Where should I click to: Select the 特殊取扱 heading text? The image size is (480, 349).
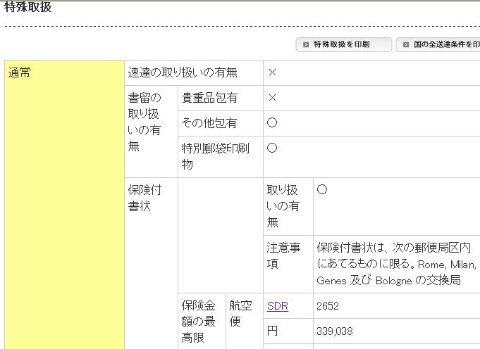28,7
